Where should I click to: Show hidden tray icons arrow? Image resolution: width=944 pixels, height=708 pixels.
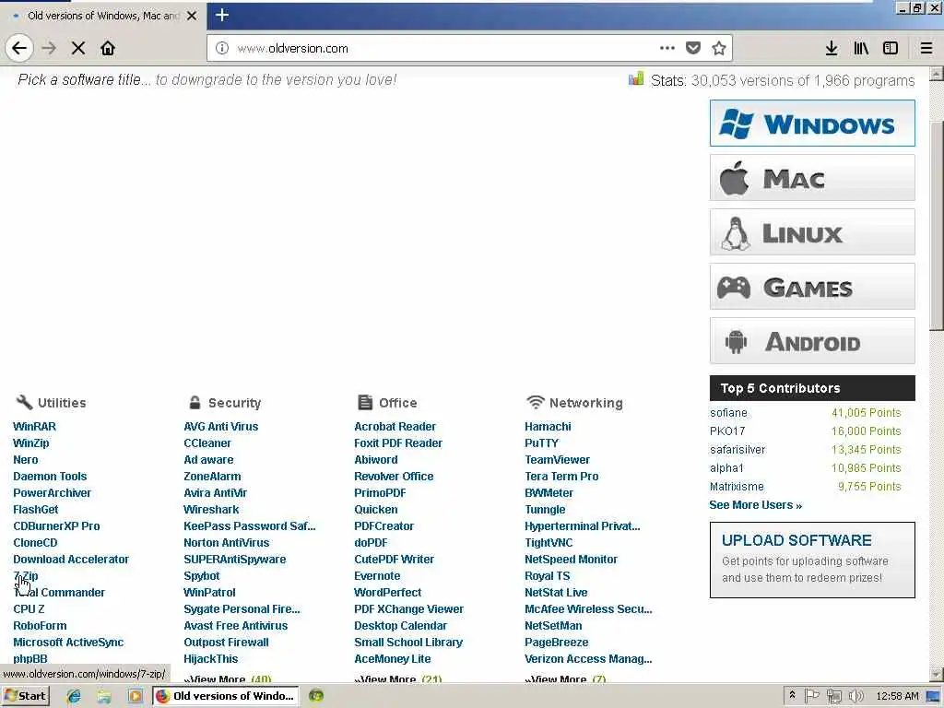792,695
